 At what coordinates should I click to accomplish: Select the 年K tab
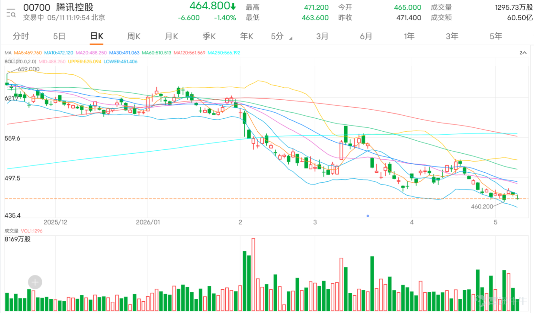coord(247,36)
